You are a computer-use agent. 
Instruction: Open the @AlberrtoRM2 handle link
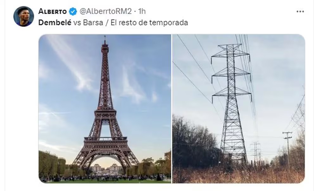(105, 11)
